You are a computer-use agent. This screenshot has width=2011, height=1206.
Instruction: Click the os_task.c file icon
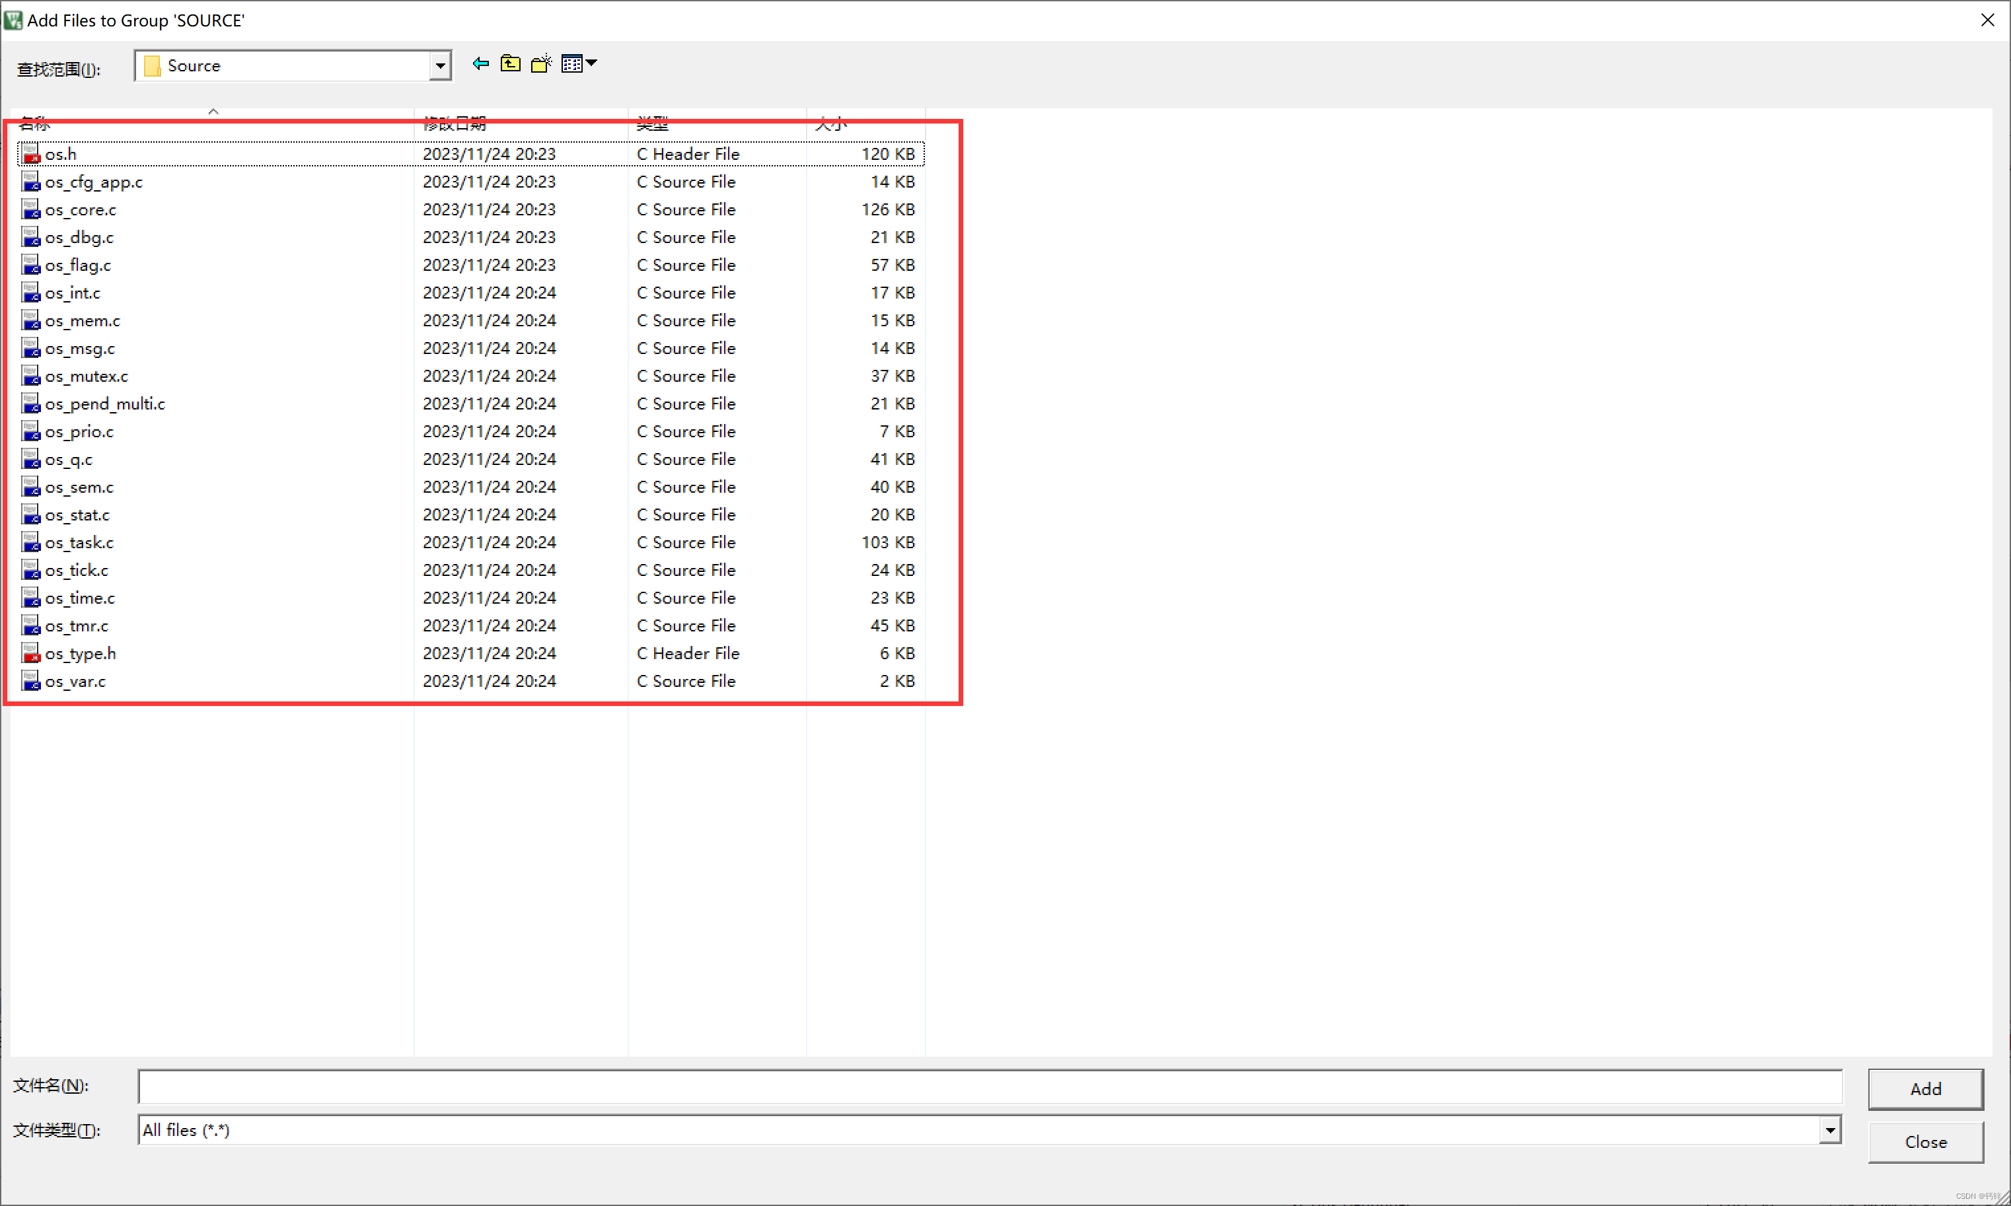pos(31,542)
